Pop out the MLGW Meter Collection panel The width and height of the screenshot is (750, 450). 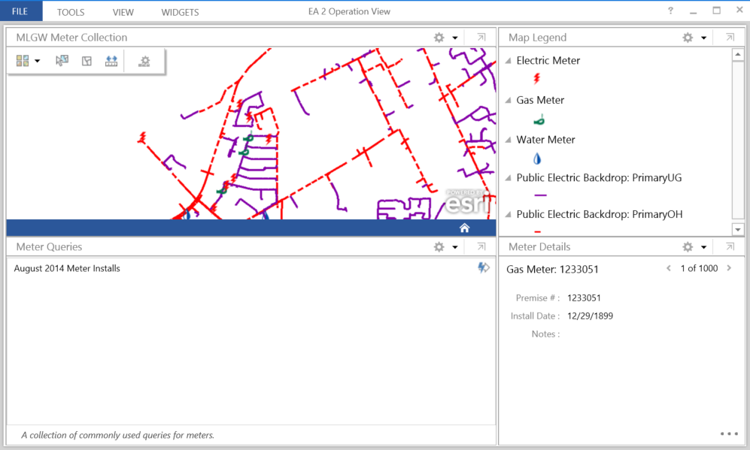click(481, 38)
